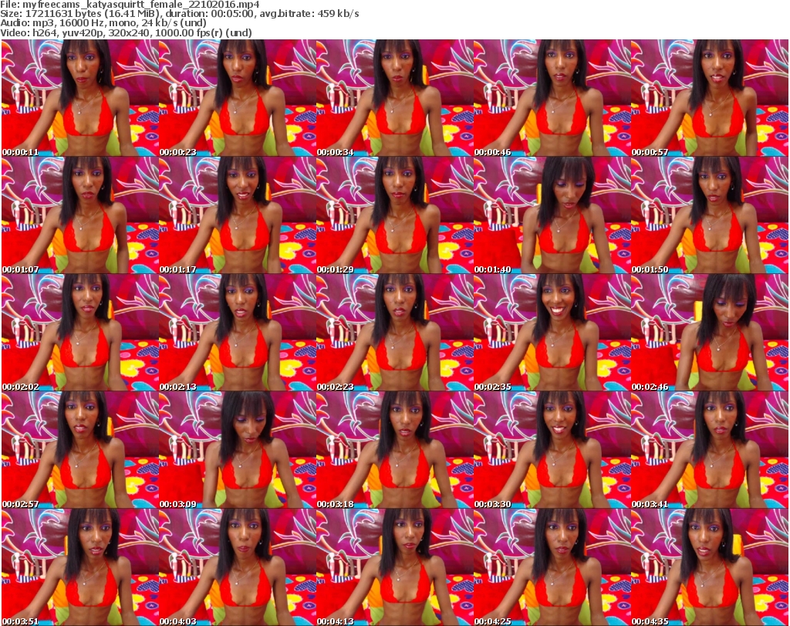Click the 'File:' name line in header
This screenshot has width=790, height=626.
130,5
